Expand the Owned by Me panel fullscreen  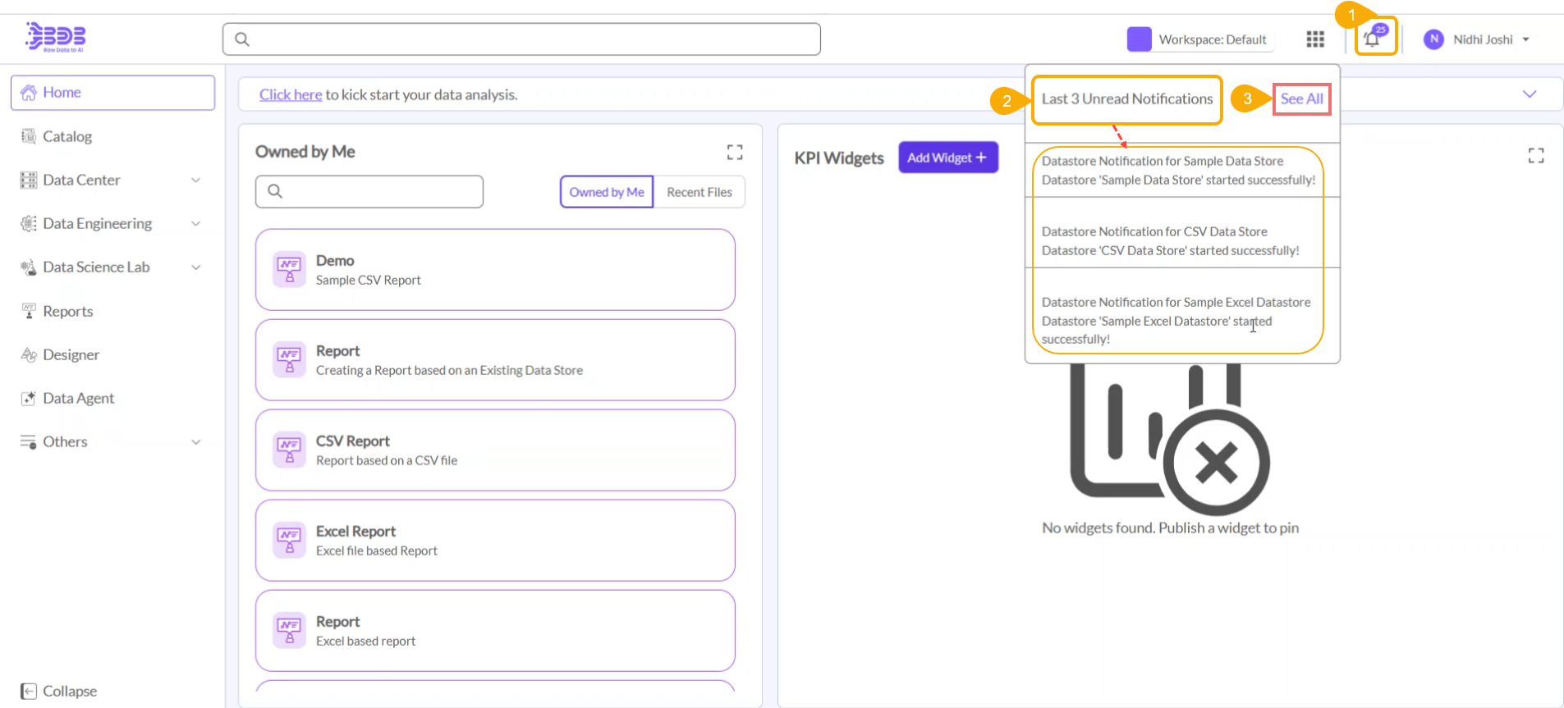[x=735, y=152]
